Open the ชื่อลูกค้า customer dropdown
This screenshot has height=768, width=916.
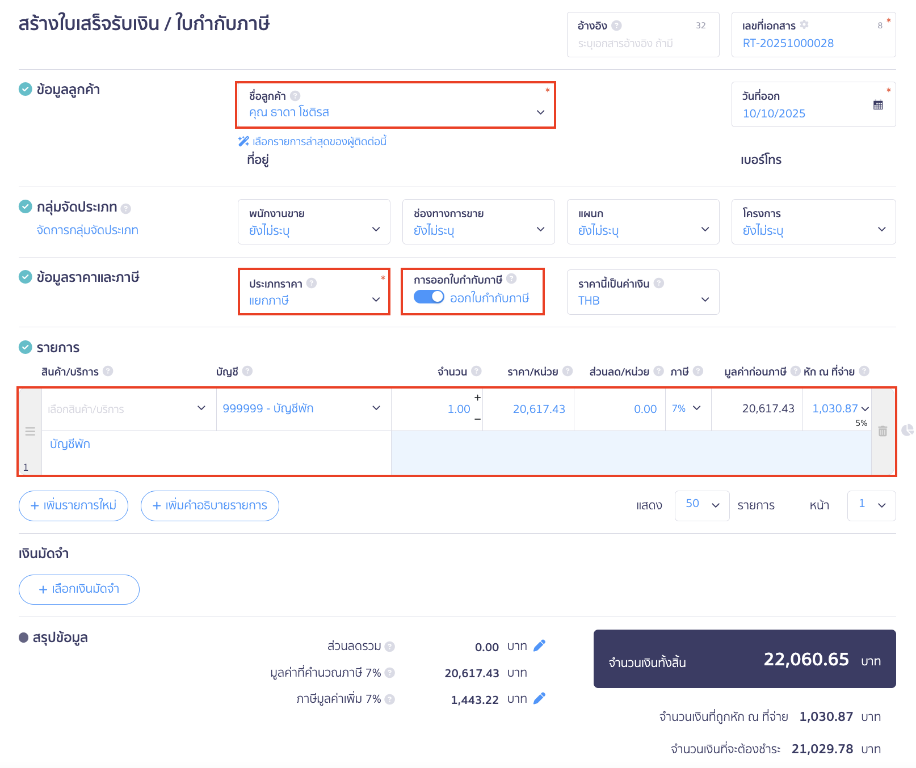tap(395, 112)
